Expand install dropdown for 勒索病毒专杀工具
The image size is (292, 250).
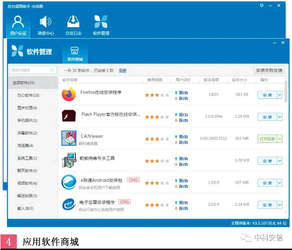pyautogui.click(x=280, y=161)
